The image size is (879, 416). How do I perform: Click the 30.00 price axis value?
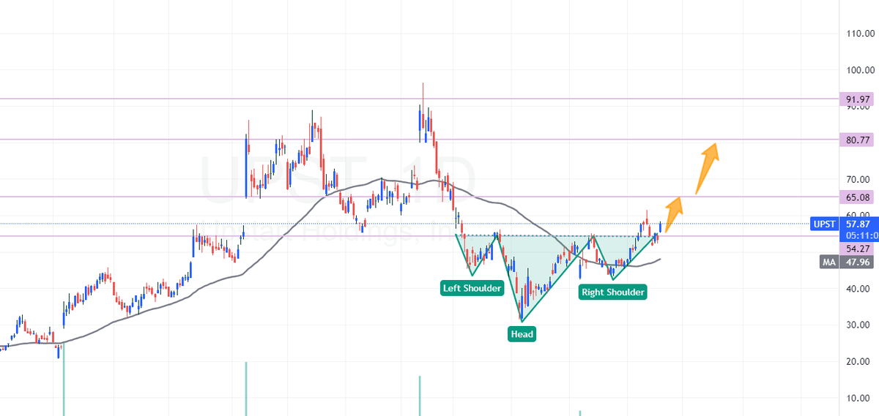tap(858, 325)
